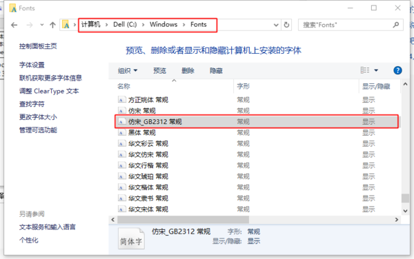Open 字体设置 link
Viewport: 414px width, 259px height.
pos(32,65)
